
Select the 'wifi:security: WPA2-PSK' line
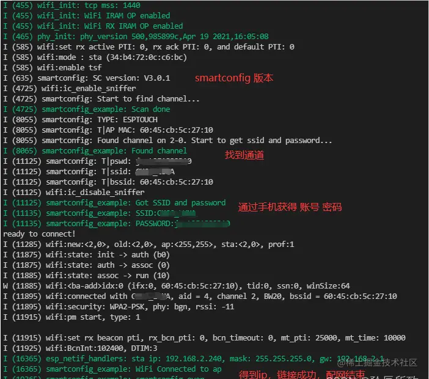[x=119, y=307]
